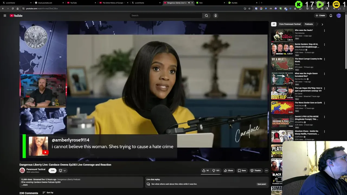Send a Thanks to the creator
347x195 pixels.
pyautogui.click(x=256, y=170)
